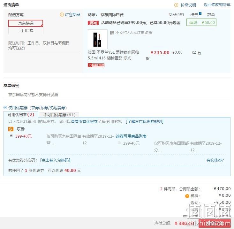Click the 对应商品 info icon
This screenshot has width=234, height=229.
[x=62, y=15]
